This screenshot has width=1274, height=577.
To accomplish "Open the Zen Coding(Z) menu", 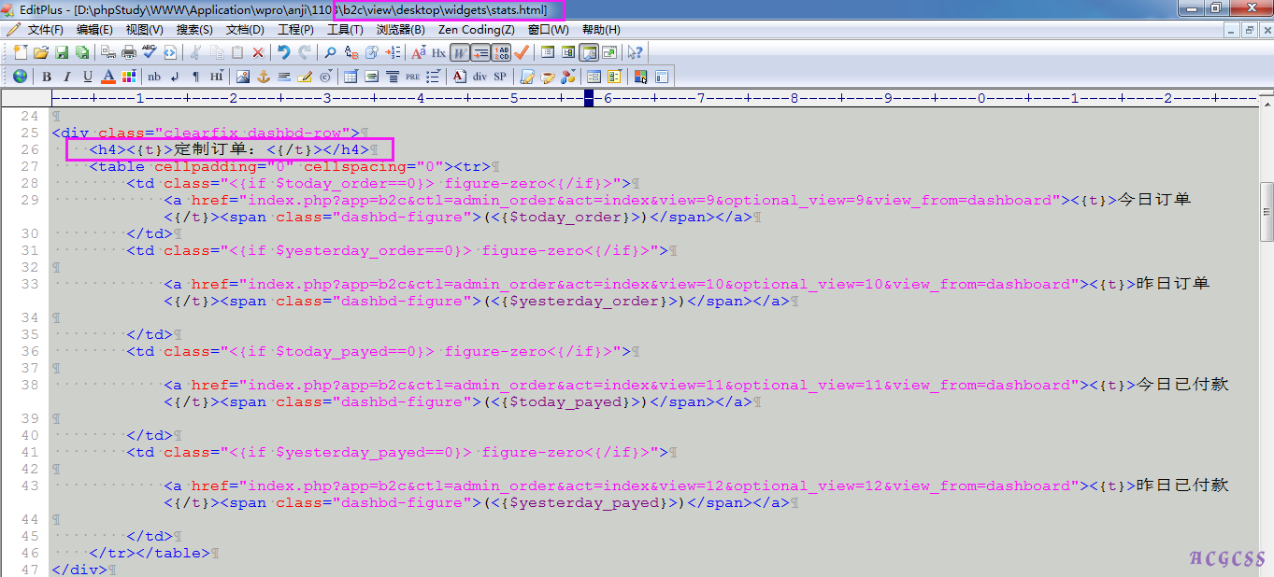I will click(476, 30).
